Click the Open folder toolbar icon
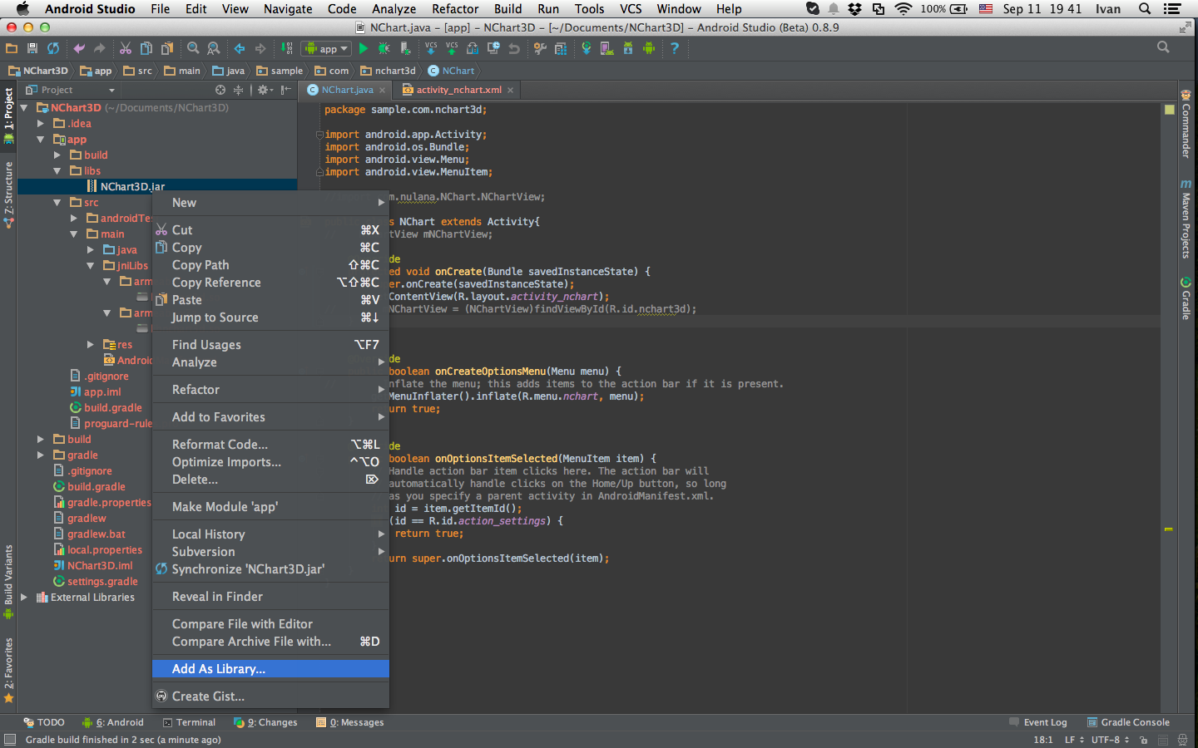The height and width of the screenshot is (748, 1198). pos(12,48)
